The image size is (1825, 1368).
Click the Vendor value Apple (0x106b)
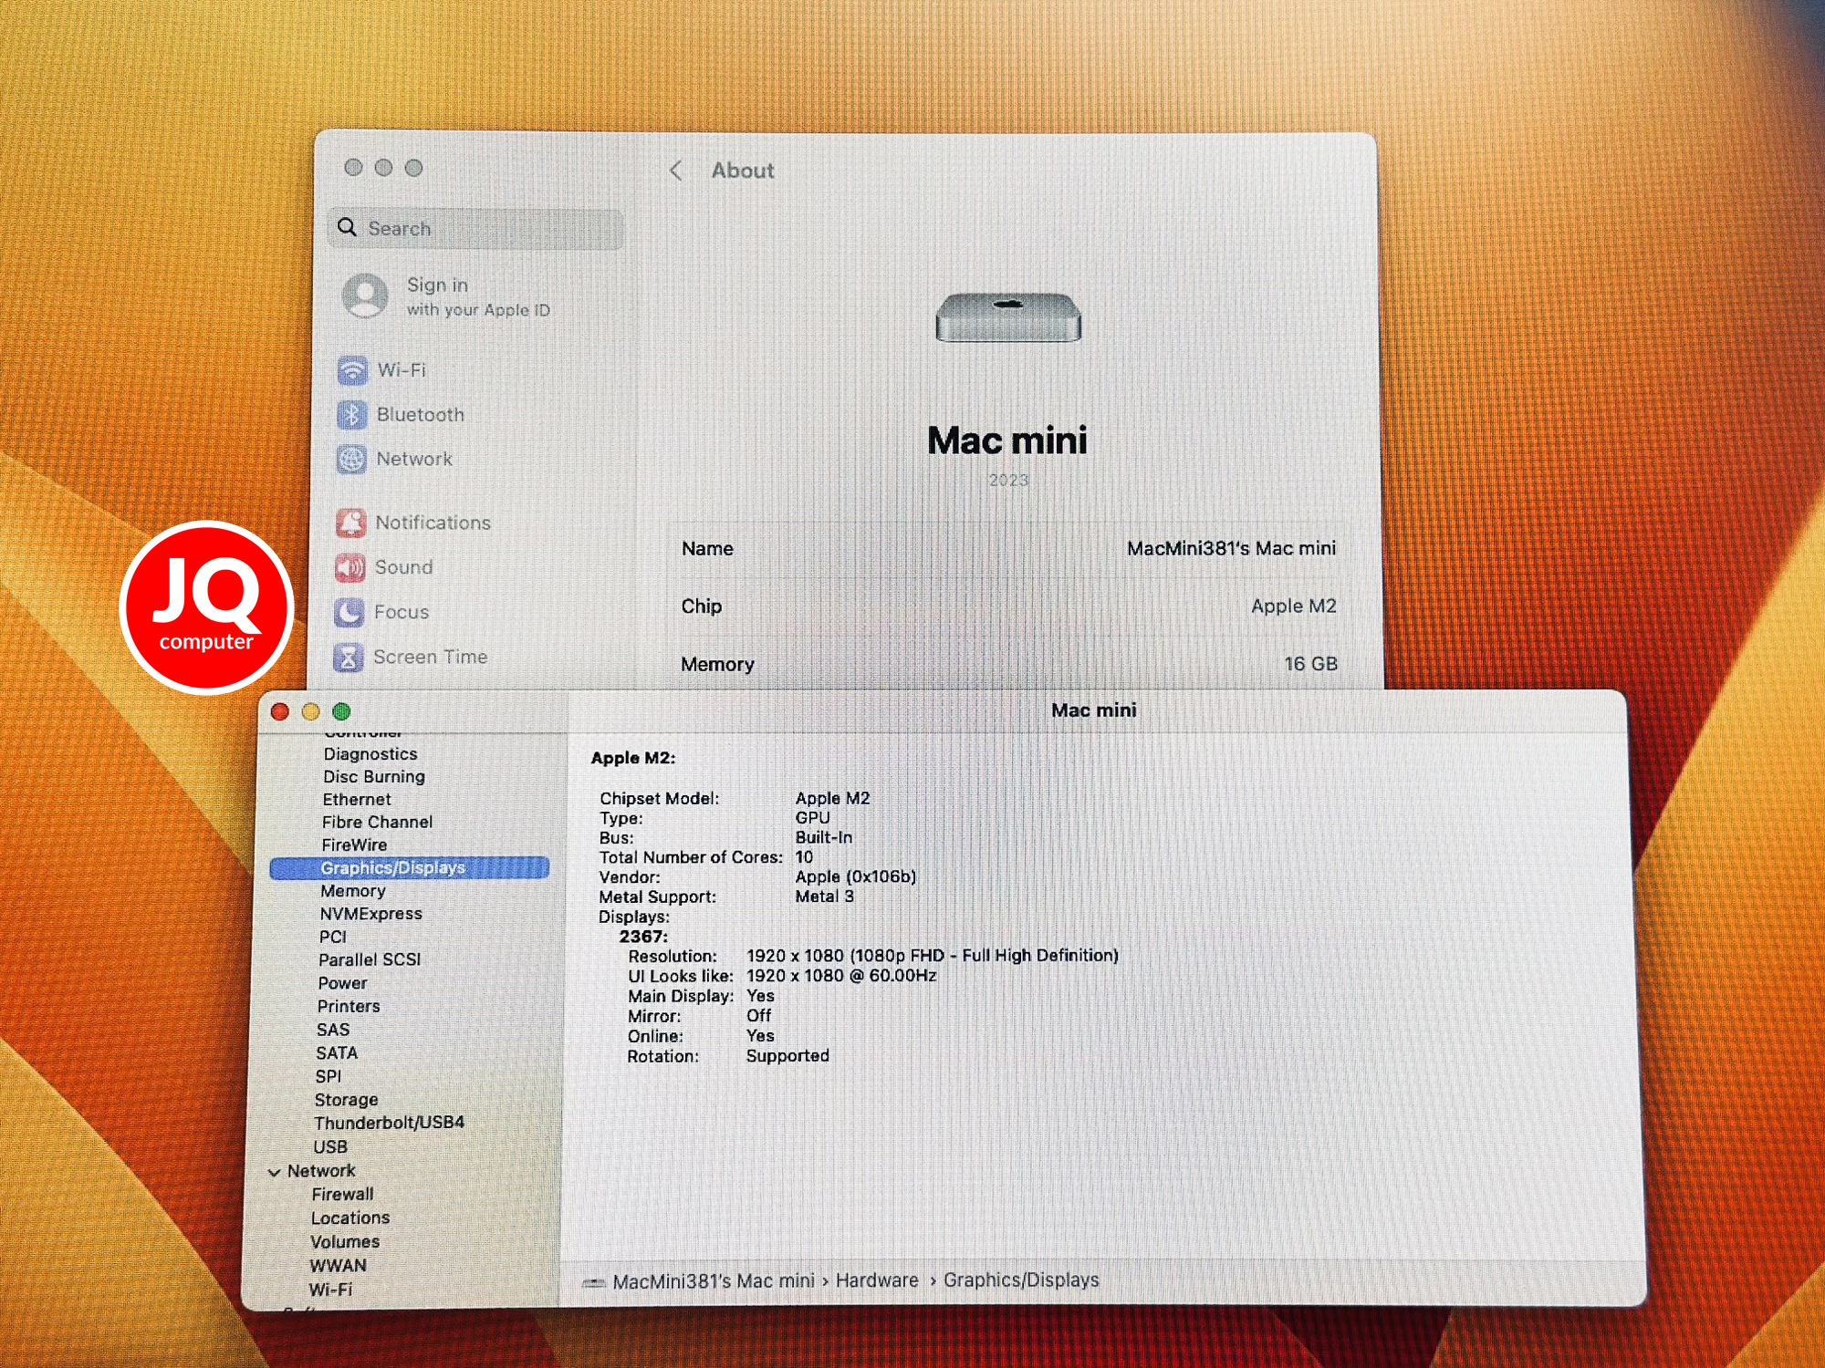[856, 876]
